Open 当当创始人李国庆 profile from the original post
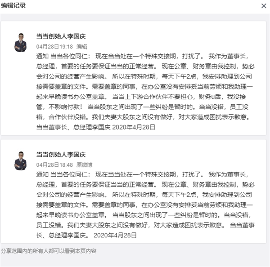Screen dimensions: 270x267 point(61,155)
